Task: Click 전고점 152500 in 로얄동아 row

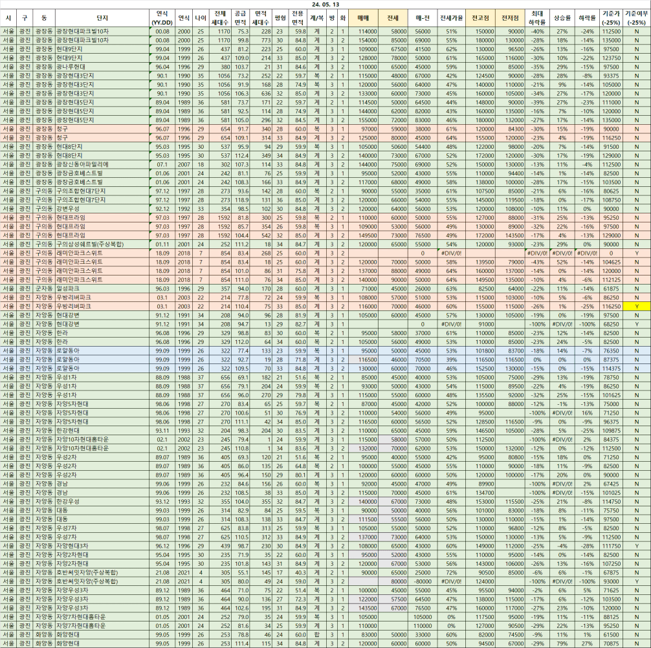Action: 480,369
